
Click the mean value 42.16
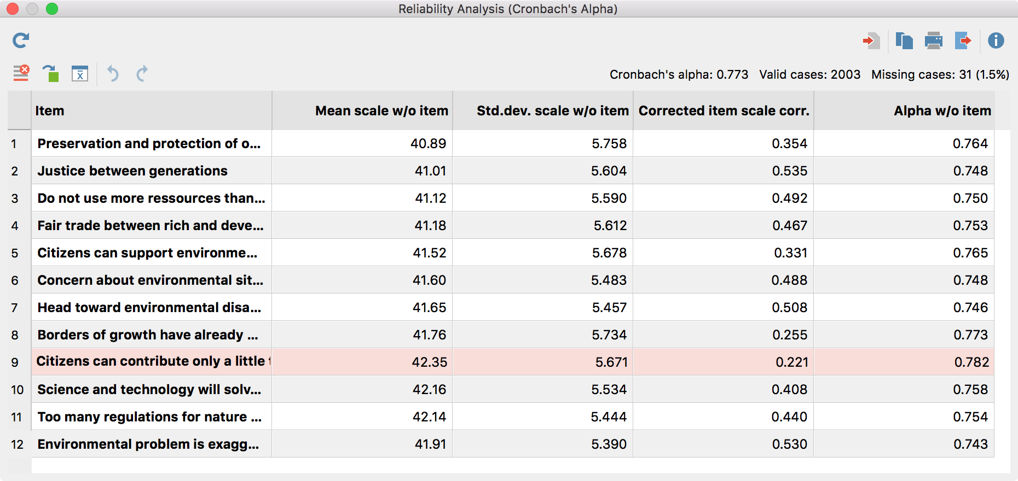click(x=429, y=390)
